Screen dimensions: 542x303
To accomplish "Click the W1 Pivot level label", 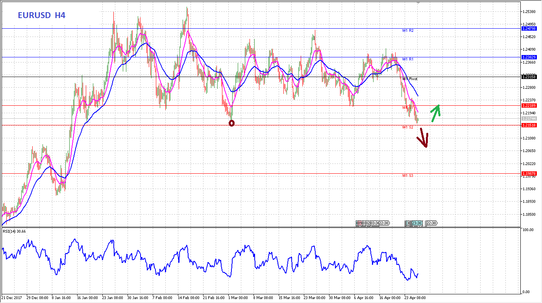I will 410,79.
